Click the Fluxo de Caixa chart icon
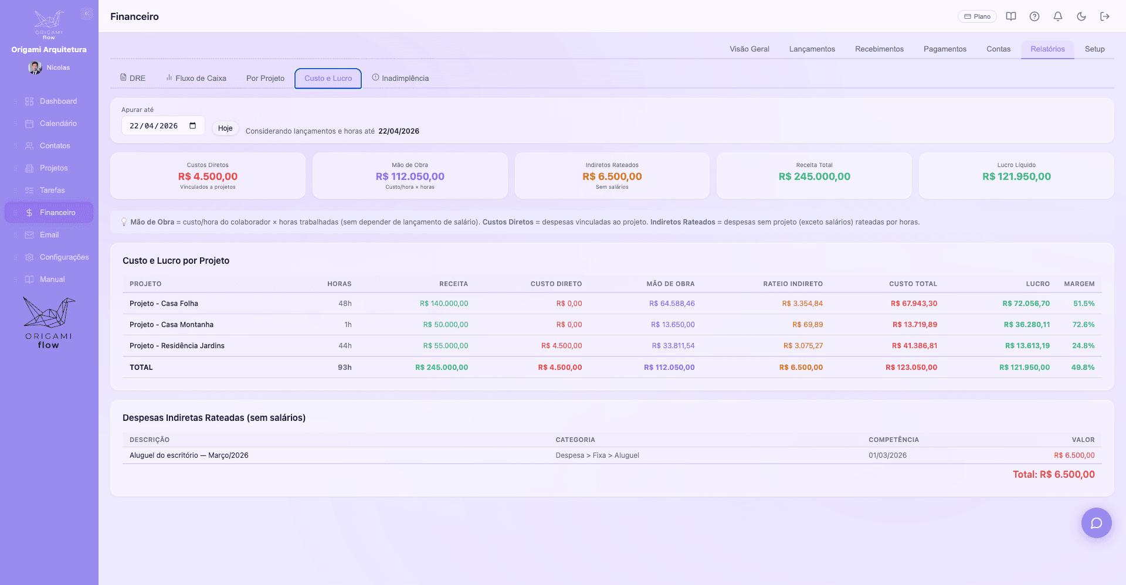Image resolution: width=1126 pixels, height=585 pixels. [x=169, y=77]
